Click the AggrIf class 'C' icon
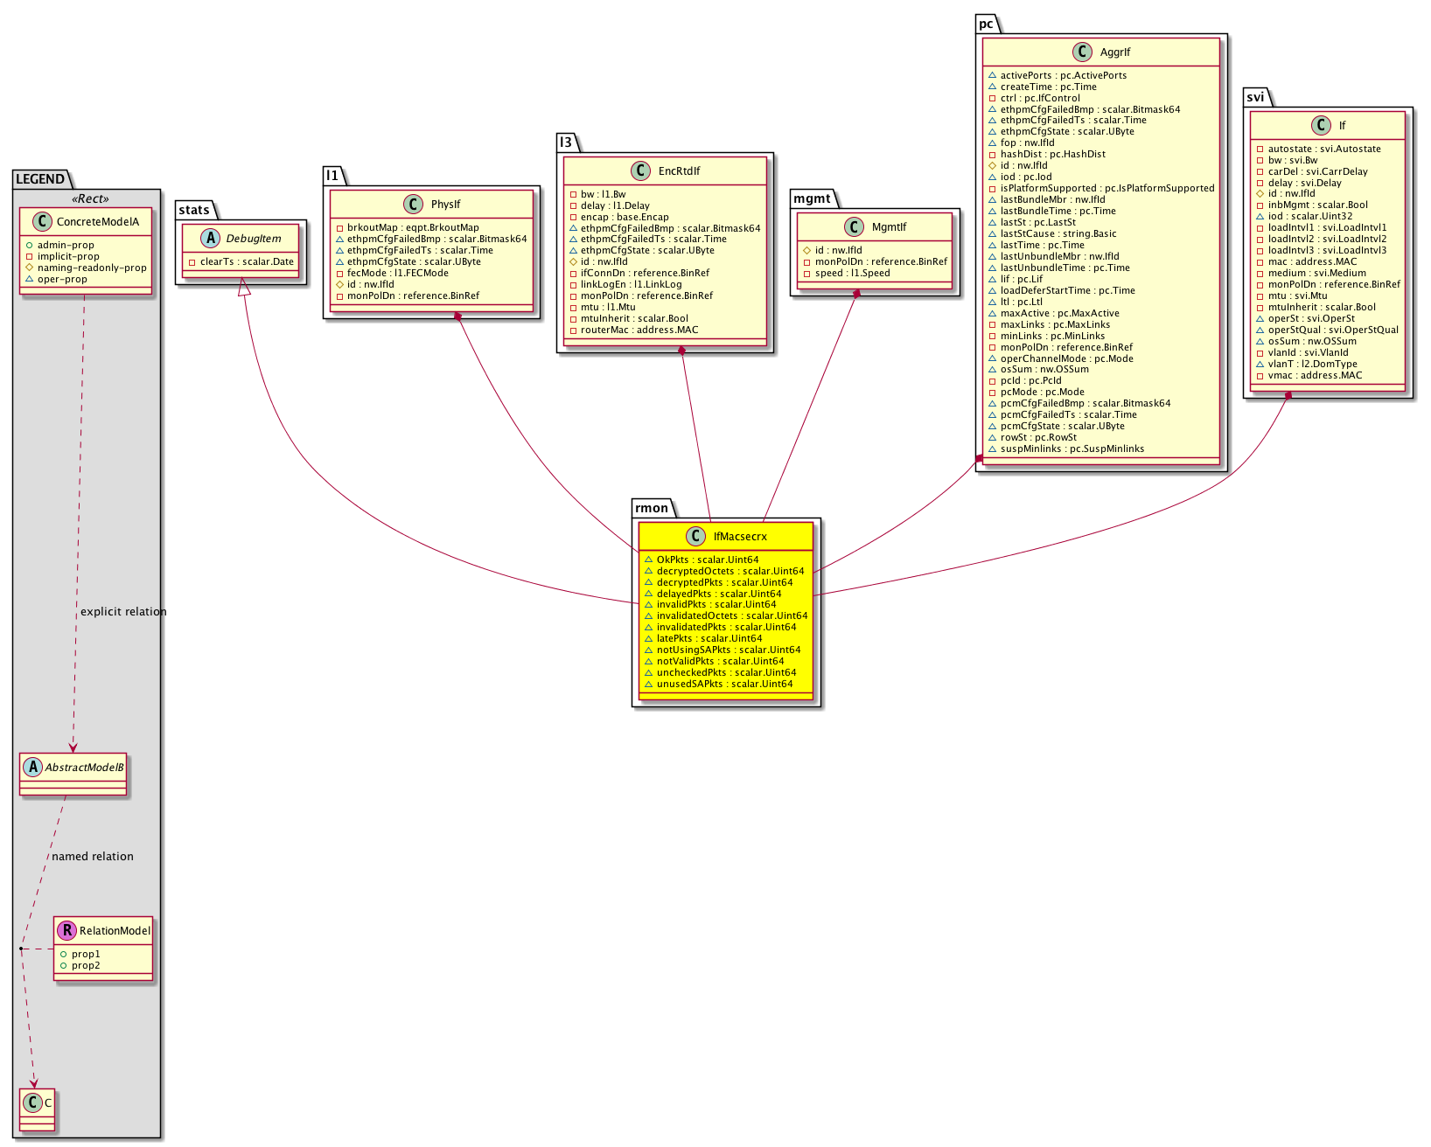Image resolution: width=1431 pixels, height=1147 pixels. pos(1082,52)
